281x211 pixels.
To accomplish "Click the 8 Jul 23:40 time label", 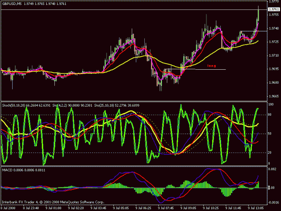I will pyautogui.click(x=31, y=208).
